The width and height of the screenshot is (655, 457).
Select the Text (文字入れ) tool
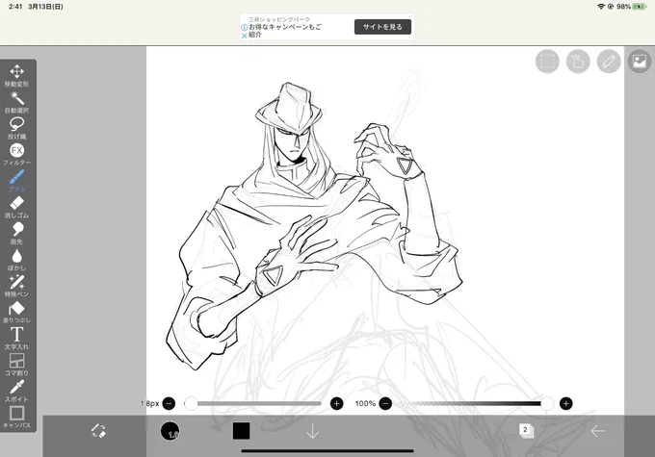pyautogui.click(x=16, y=339)
